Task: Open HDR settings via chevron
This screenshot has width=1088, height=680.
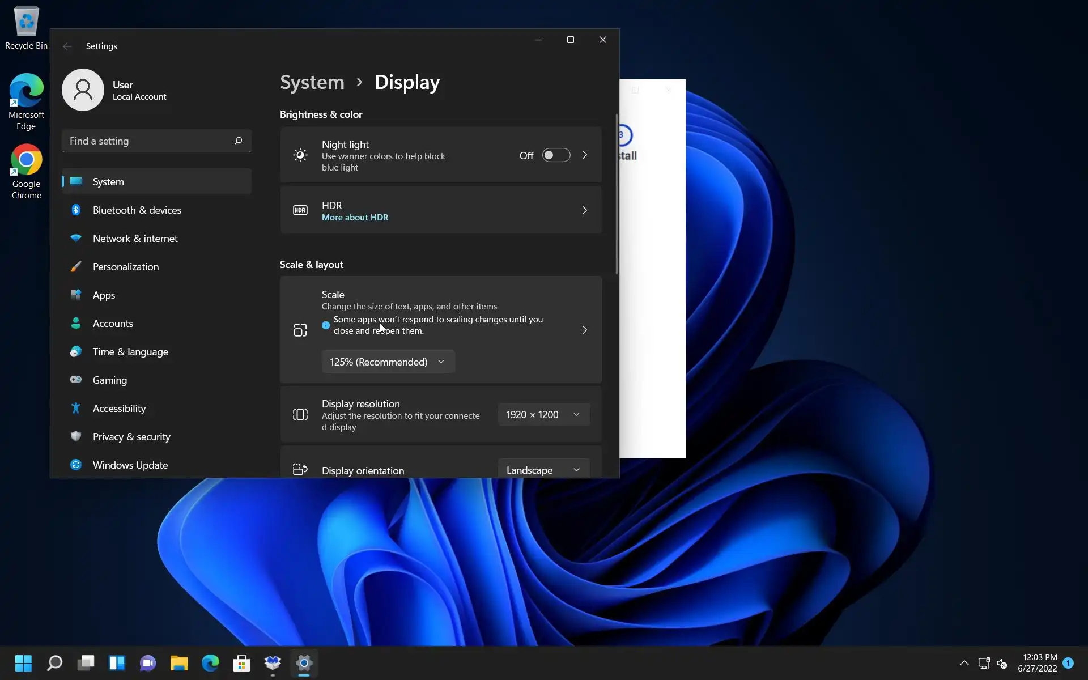Action: pyautogui.click(x=584, y=210)
